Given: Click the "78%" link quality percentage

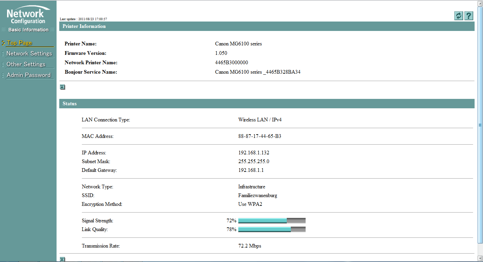Looking at the screenshot, I should tap(232, 230).
